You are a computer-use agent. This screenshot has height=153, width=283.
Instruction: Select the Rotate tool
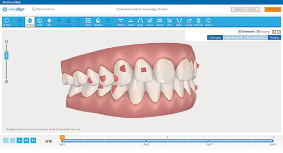tap(7, 22)
